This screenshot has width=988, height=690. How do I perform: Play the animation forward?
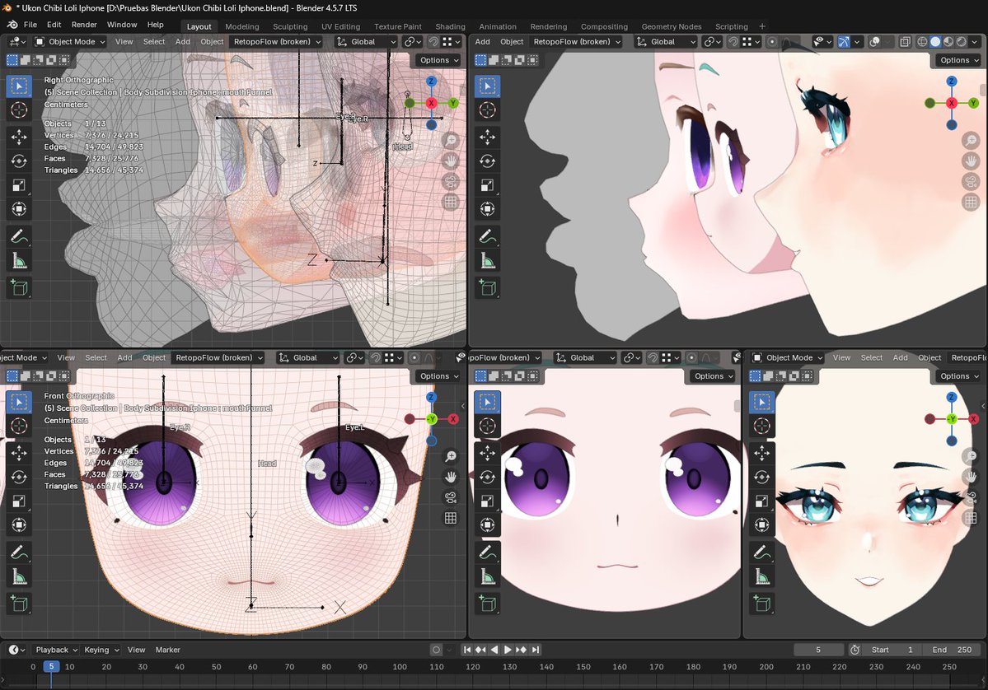pyautogui.click(x=508, y=650)
